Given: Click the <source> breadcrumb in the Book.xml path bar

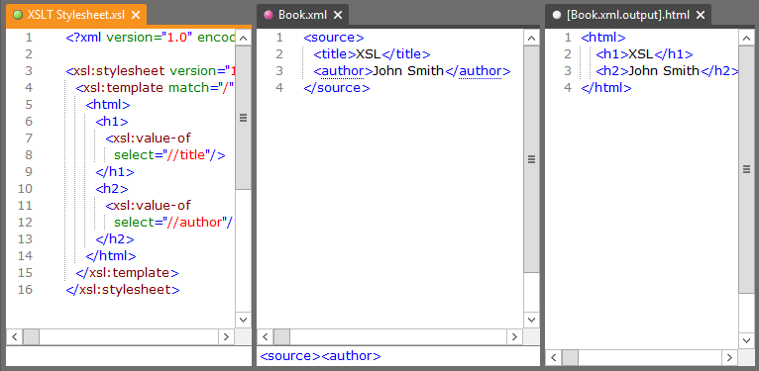Looking at the screenshot, I should pos(290,356).
